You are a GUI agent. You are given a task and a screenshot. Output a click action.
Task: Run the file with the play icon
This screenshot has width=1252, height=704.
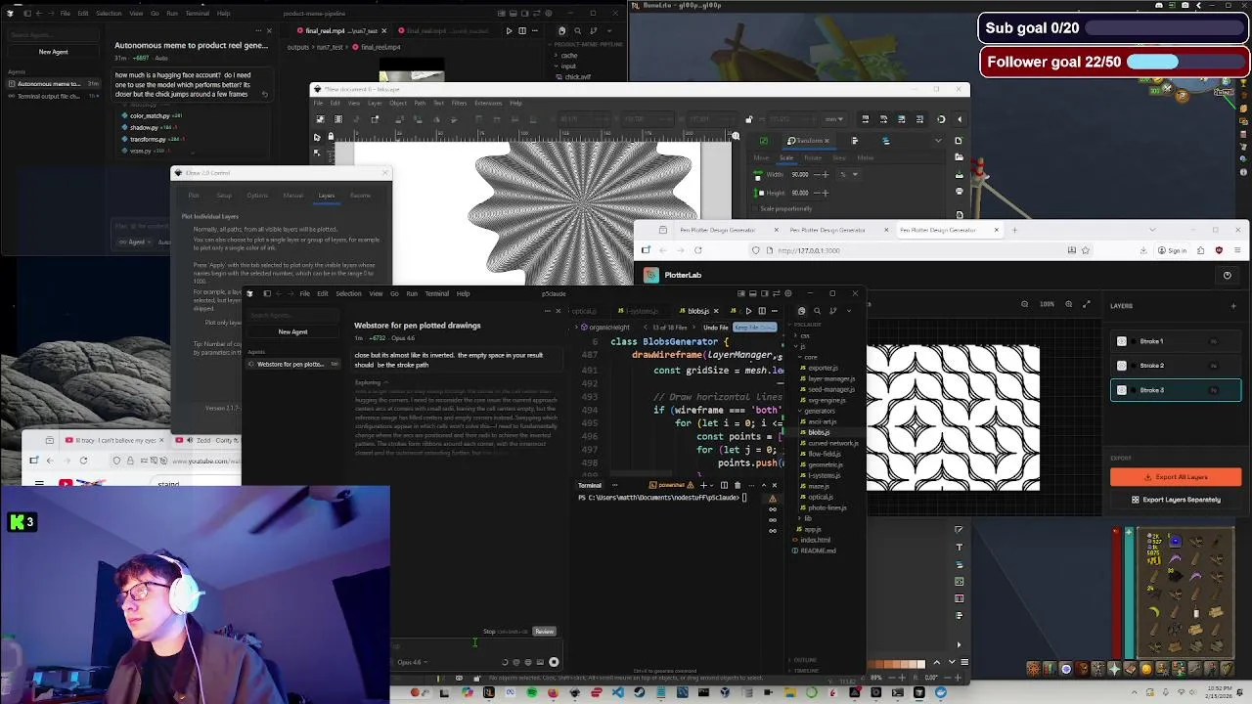point(749,311)
